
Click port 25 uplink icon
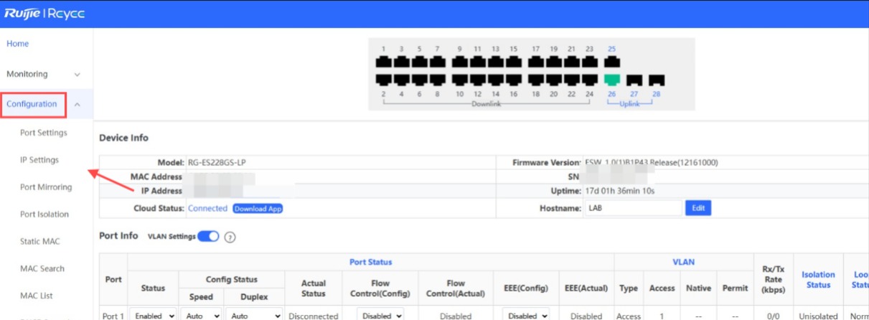[611, 62]
